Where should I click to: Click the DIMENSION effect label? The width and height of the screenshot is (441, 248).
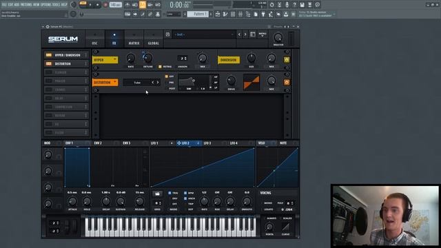point(229,60)
